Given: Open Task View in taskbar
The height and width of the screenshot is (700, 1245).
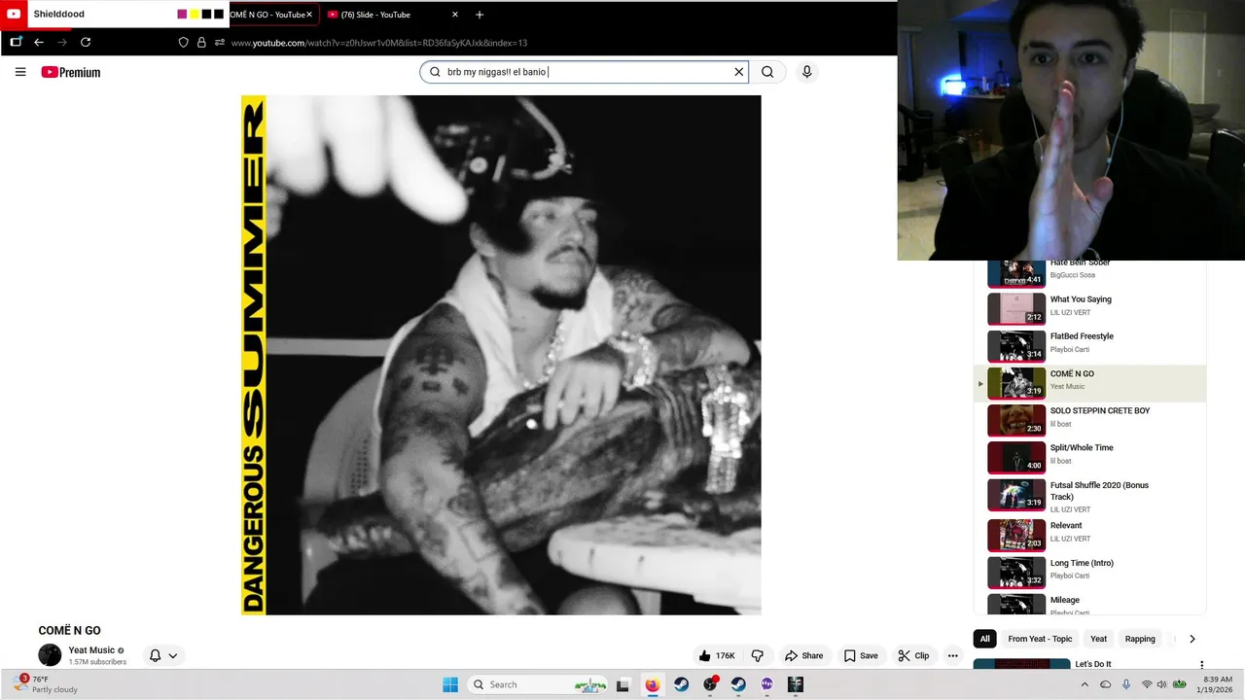Looking at the screenshot, I should point(623,684).
